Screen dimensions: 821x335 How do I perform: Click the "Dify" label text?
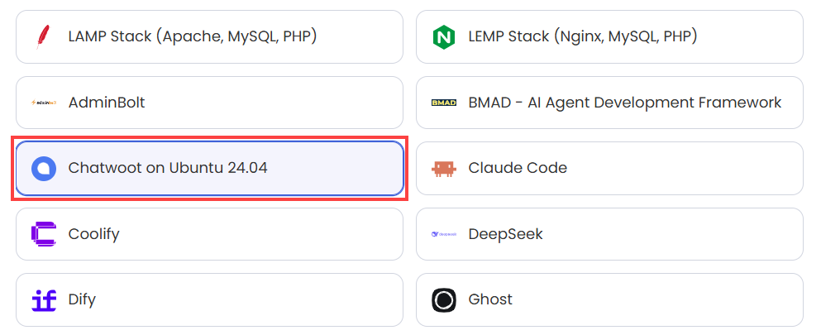coord(82,300)
